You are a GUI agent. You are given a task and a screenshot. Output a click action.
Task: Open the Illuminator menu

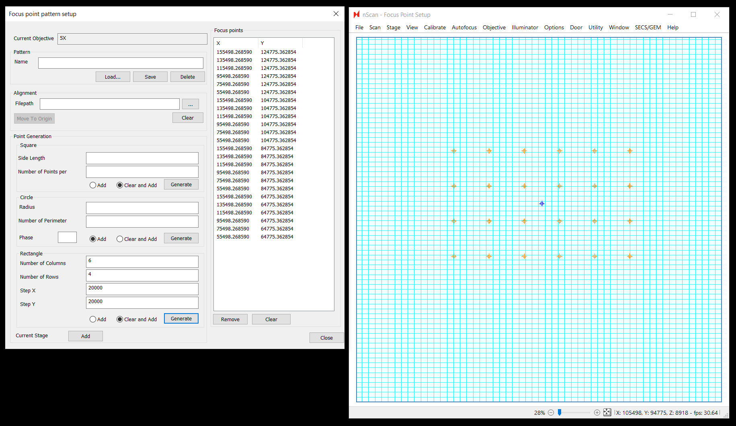click(x=525, y=28)
